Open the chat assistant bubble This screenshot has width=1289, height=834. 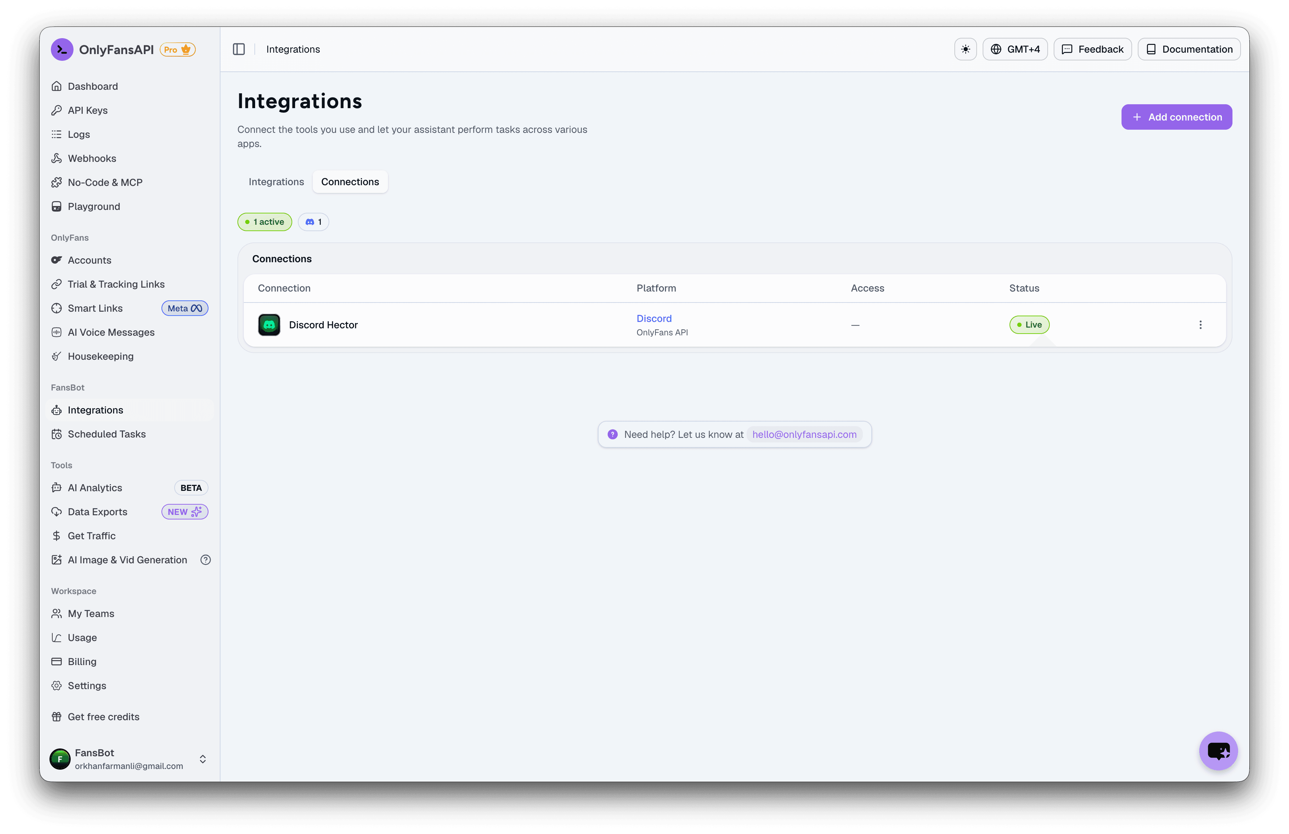(1219, 751)
